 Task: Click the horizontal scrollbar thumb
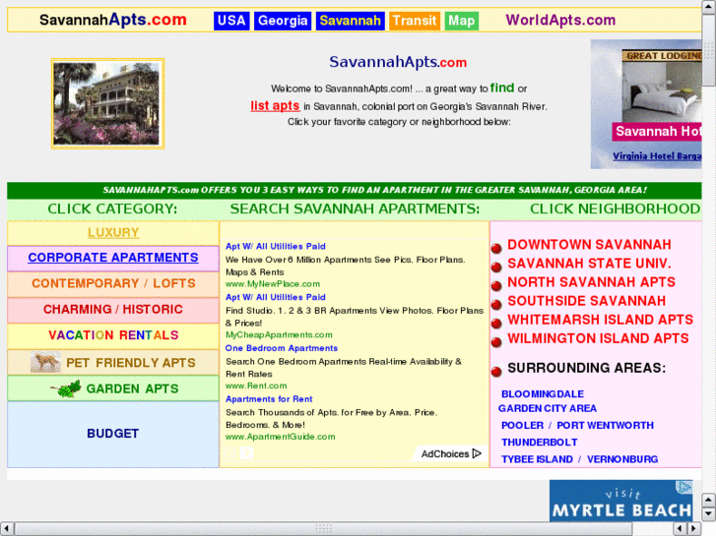pos(323,529)
